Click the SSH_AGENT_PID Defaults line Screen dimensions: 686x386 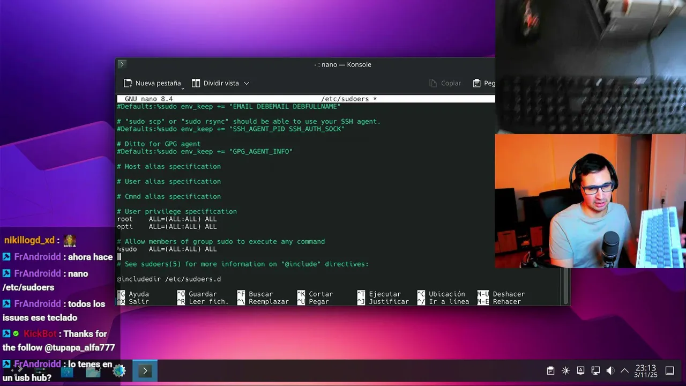[x=231, y=129]
